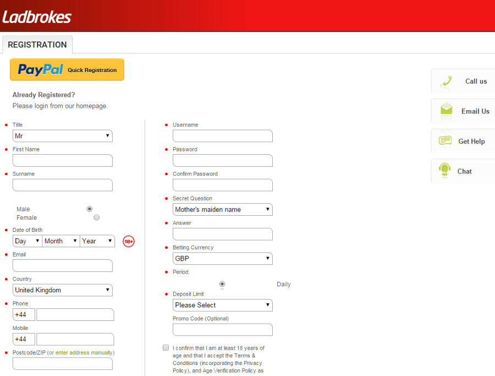
Task: Tick the age and terms confirmation checkbox
Action: coord(166,347)
